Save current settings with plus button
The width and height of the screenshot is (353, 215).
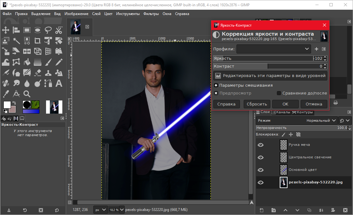pyautogui.click(x=316, y=49)
